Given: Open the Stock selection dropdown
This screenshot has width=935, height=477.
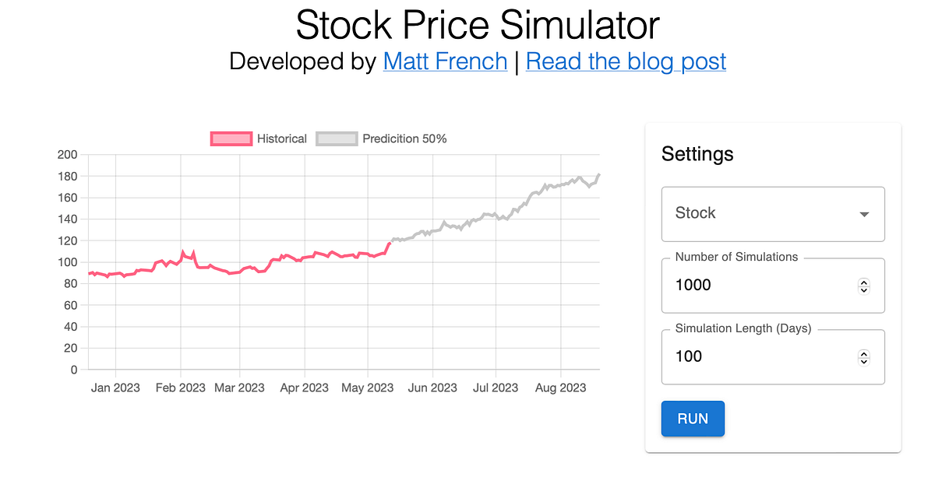Looking at the screenshot, I should [772, 214].
